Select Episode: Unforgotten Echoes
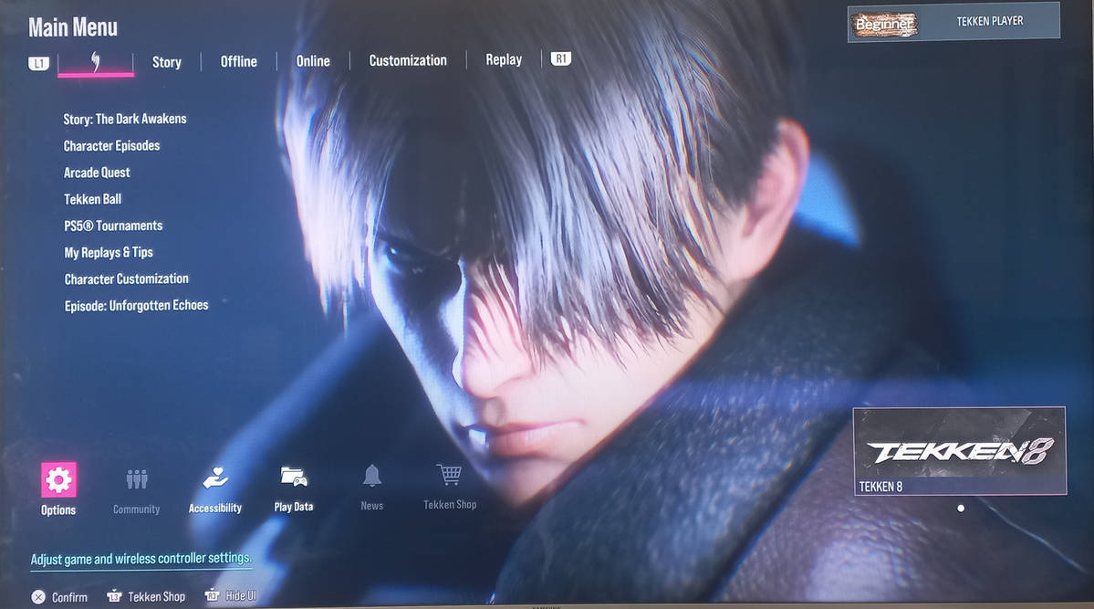The width and height of the screenshot is (1094, 609). [x=137, y=305]
